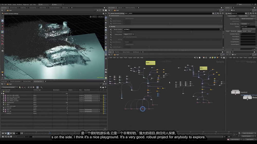Expand the copytopoints2 tree row
Viewport: 257px width, 144px height.
3,103
